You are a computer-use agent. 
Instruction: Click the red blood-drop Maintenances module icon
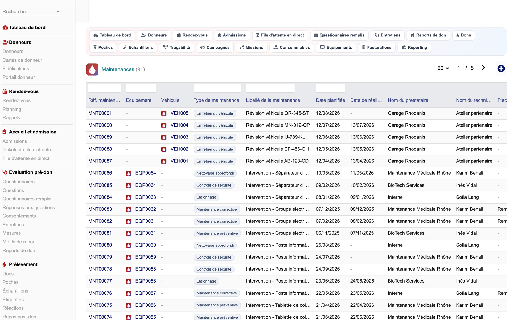[x=92, y=69]
